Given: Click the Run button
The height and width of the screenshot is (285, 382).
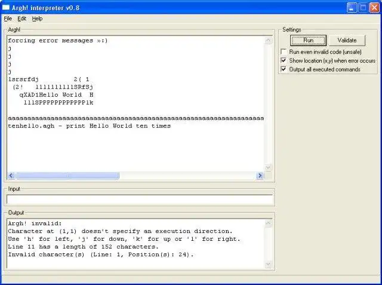Looking at the screenshot, I should [x=308, y=40].
